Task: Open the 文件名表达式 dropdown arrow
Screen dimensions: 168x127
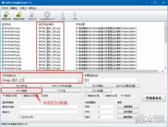Action: [x=80, y=80]
